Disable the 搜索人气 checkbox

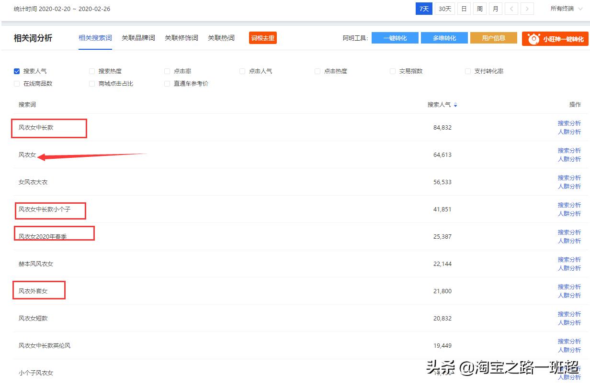pyautogui.click(x=17, y=71)
